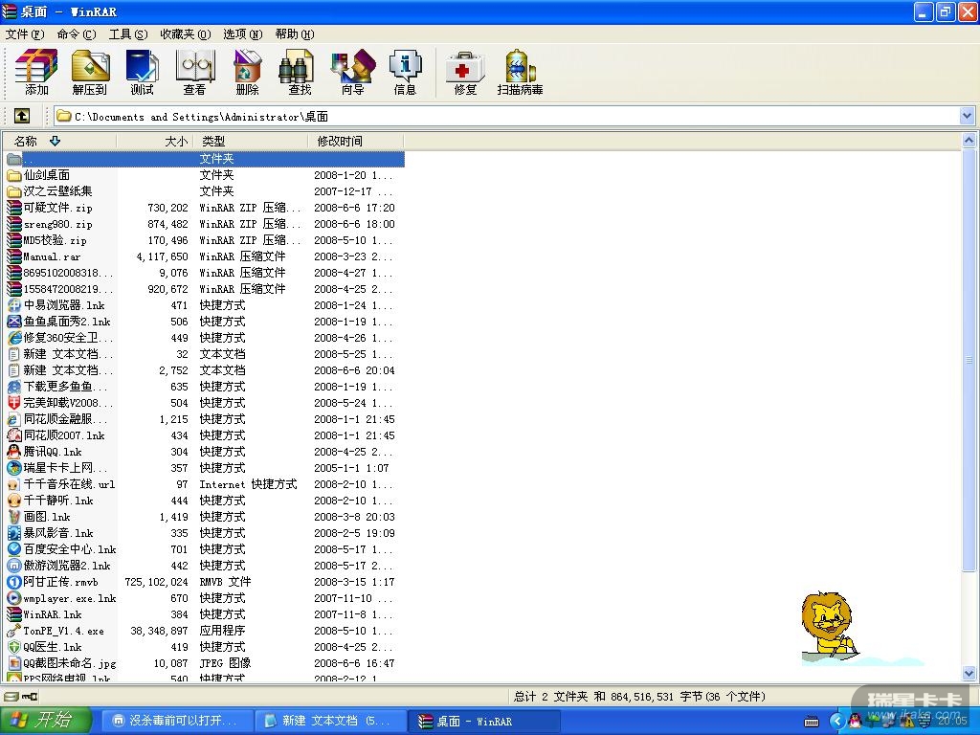Screen dimensions: 980x735
Task: Select the MD5校验.zip row
Action: (x=205, y=240)
